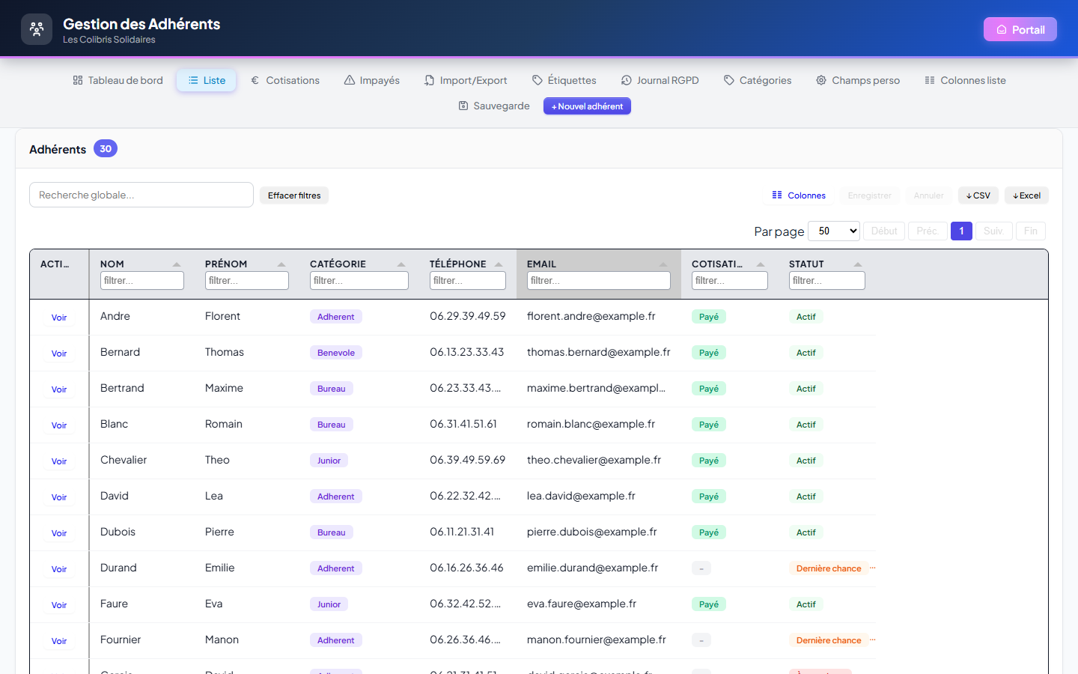
Task: Click the Nouvel adhérent button
Action: tap(587, 106)
